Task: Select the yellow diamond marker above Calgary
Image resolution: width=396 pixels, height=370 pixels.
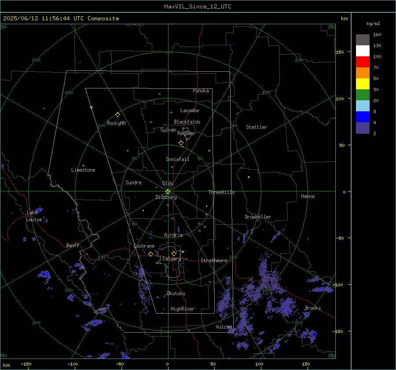Action: (x=174, y=253)
